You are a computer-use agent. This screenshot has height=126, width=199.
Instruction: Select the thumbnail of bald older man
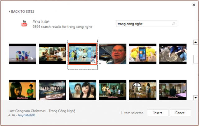click(x=113, y=54)
